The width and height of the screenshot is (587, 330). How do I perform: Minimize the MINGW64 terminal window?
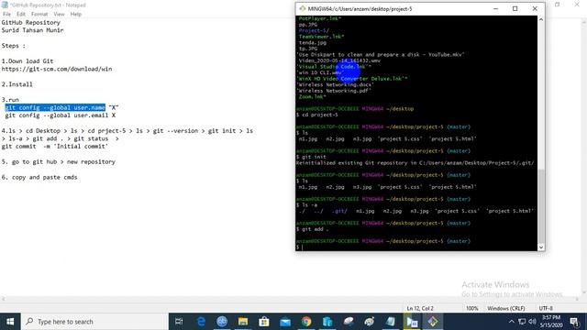[x=495, y=8]
